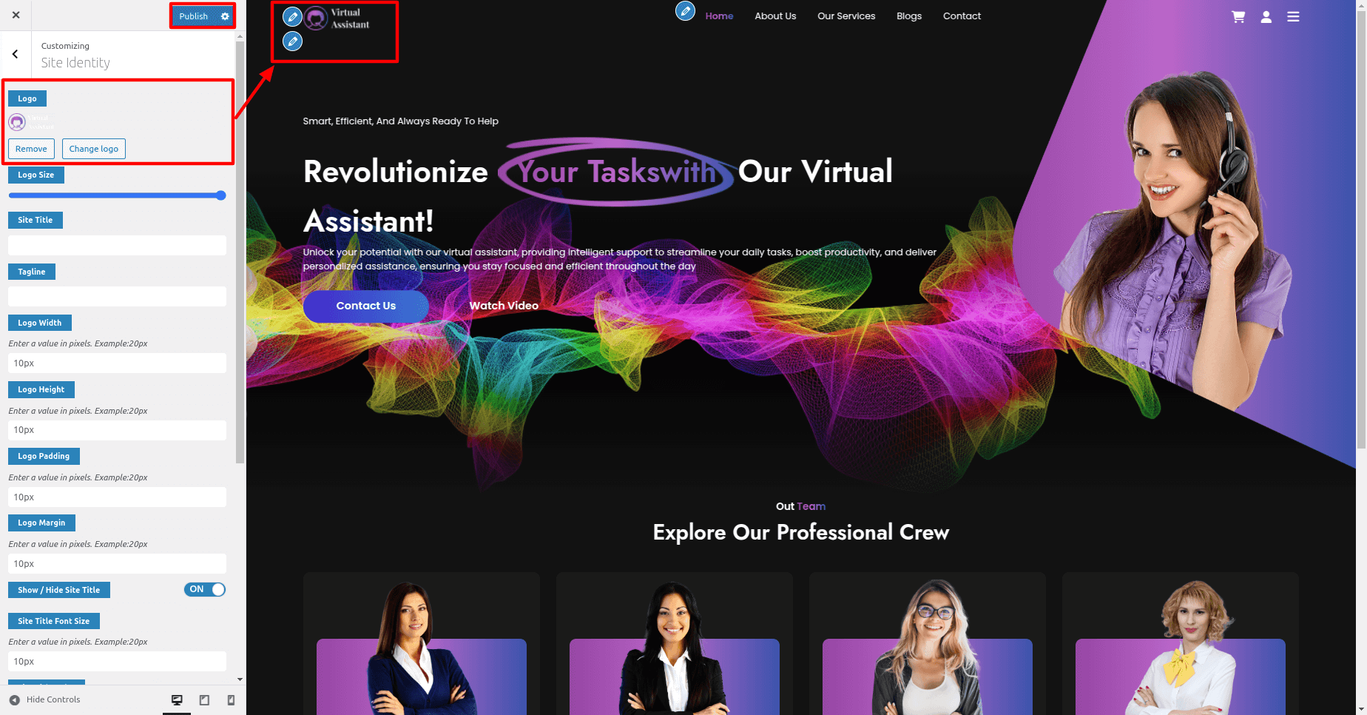The image size is (1367, 715).
Task: Open the hamburger menu icon
Action: 1293,17
